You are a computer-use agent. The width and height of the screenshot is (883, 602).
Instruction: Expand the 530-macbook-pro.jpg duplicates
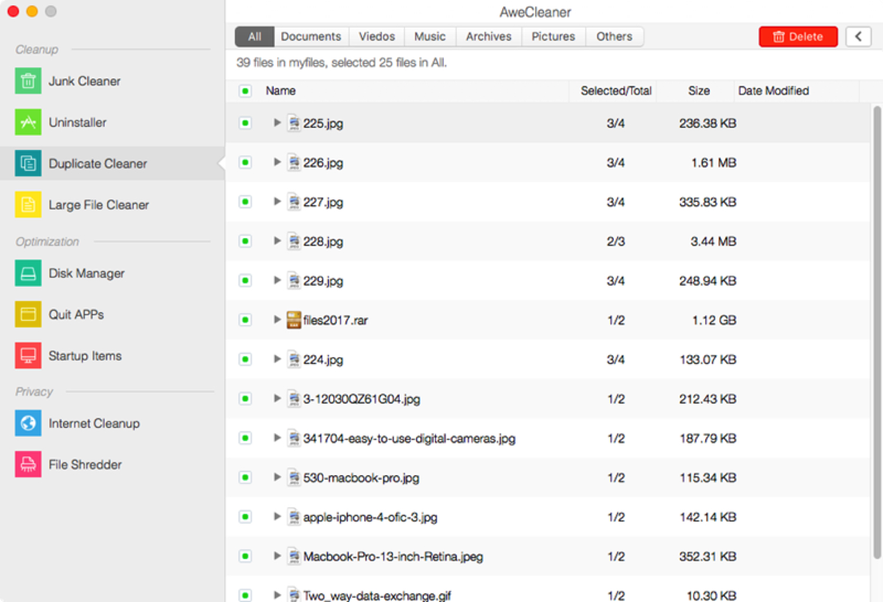coord(277,477)
